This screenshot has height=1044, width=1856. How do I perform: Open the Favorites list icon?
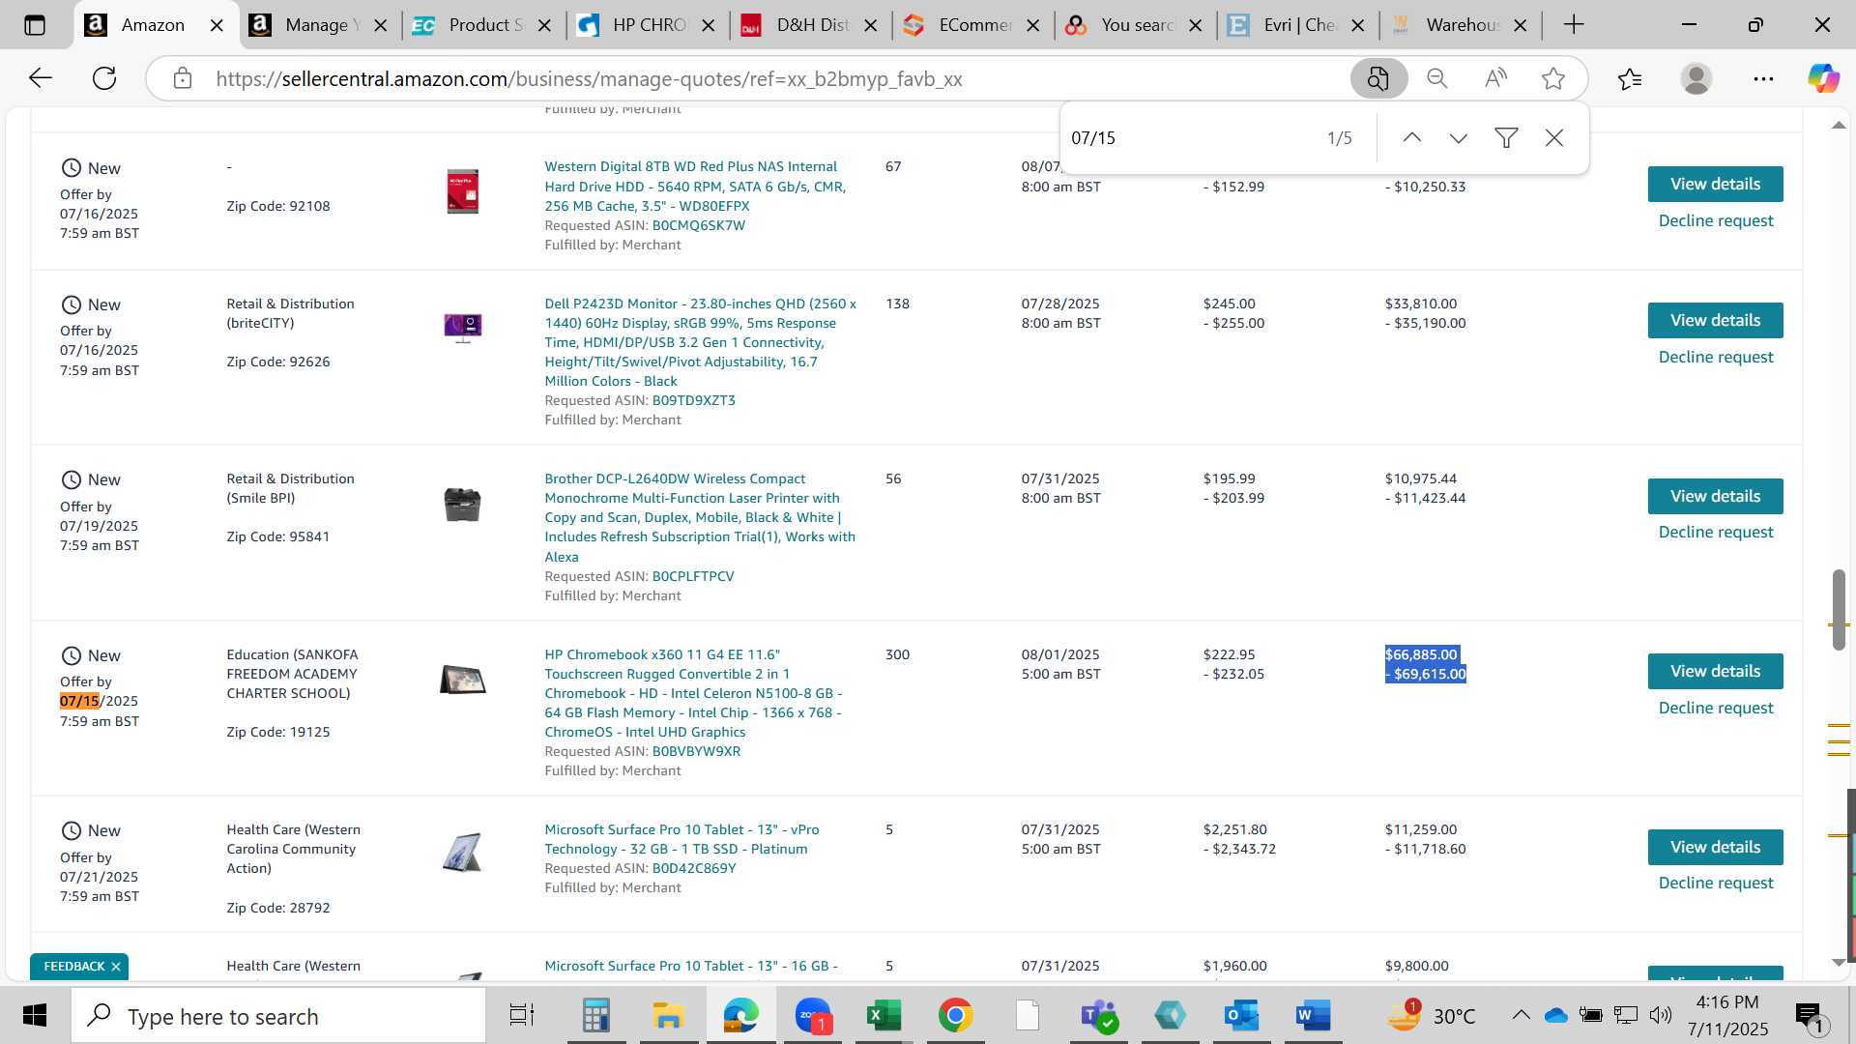1630,78
